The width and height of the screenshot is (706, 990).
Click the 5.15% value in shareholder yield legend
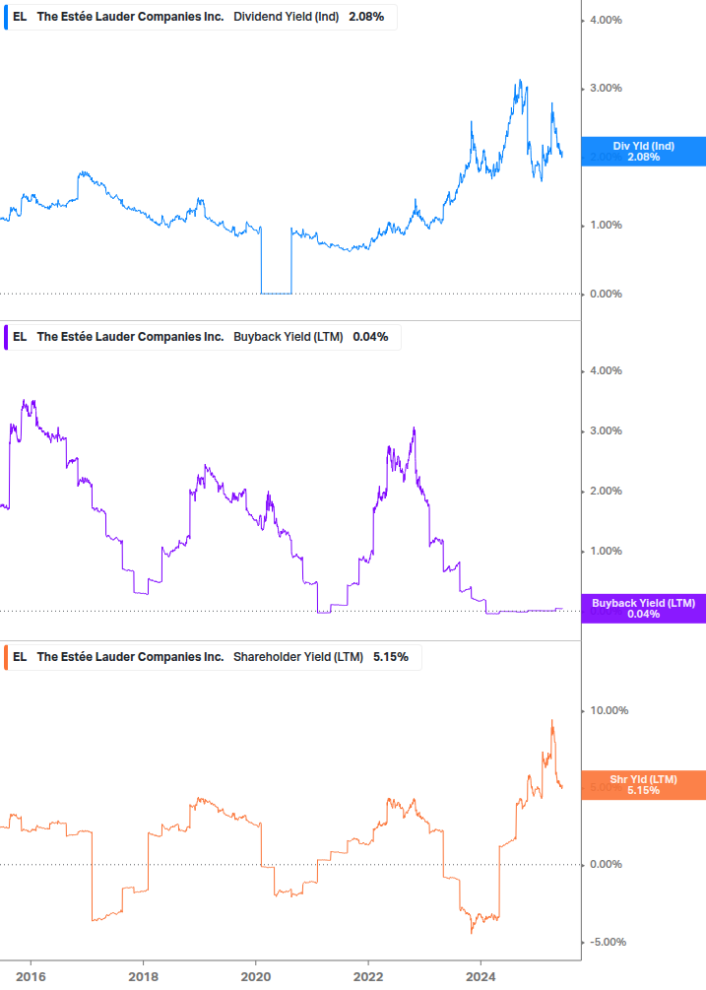click(391, 657)
